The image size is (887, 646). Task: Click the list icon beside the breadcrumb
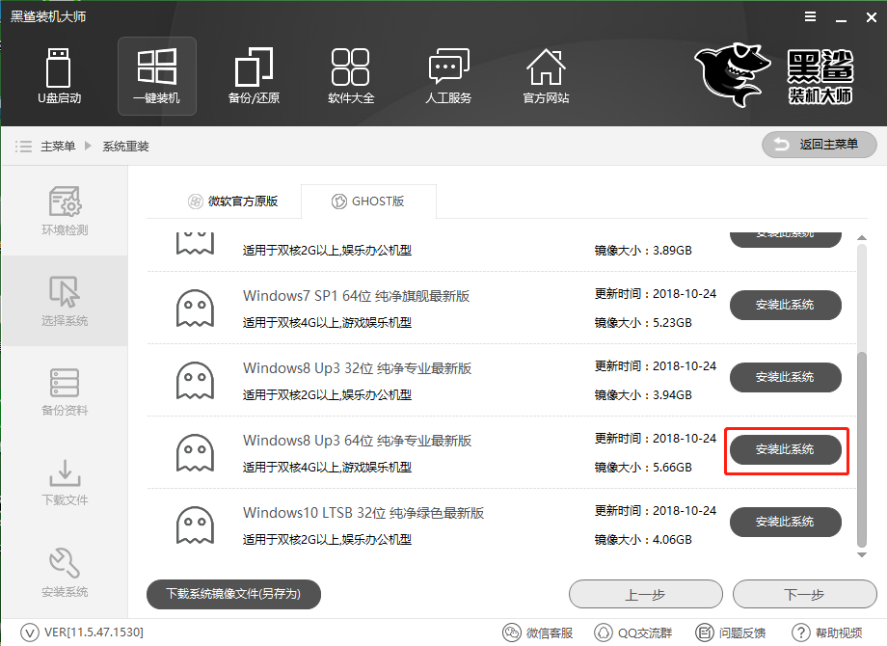pyautogui.click(x=23, y=146)
